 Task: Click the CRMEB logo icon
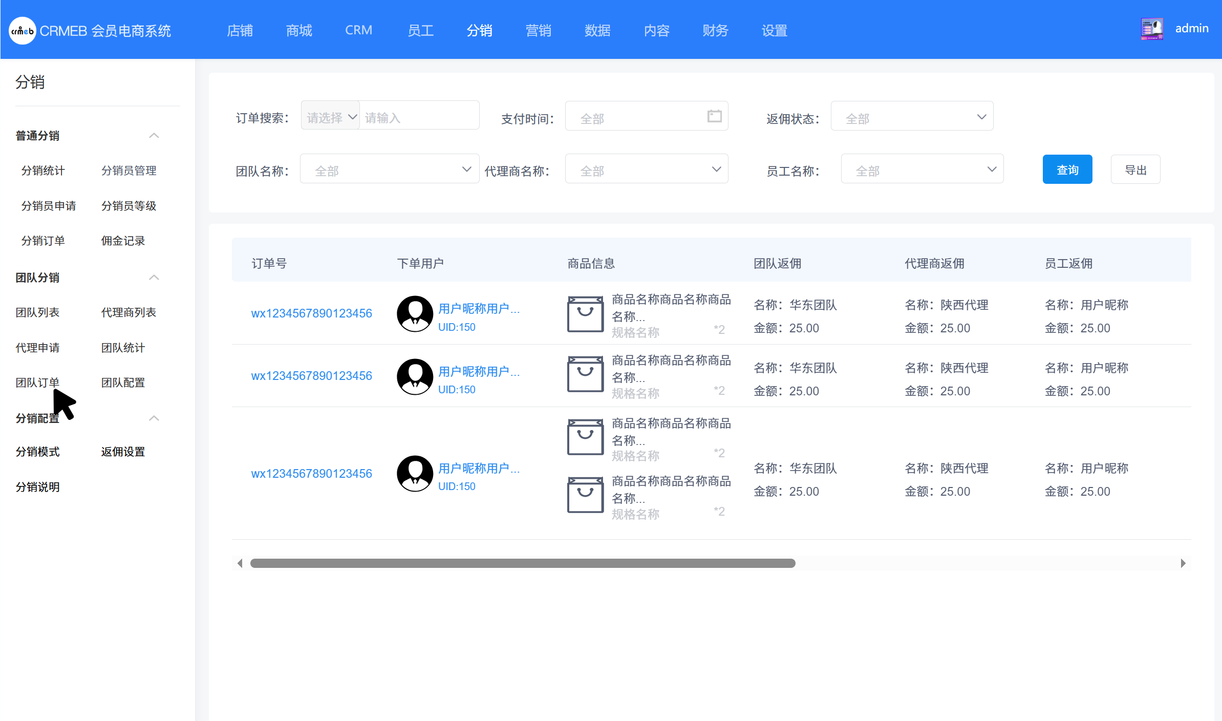tap(23, 31)
